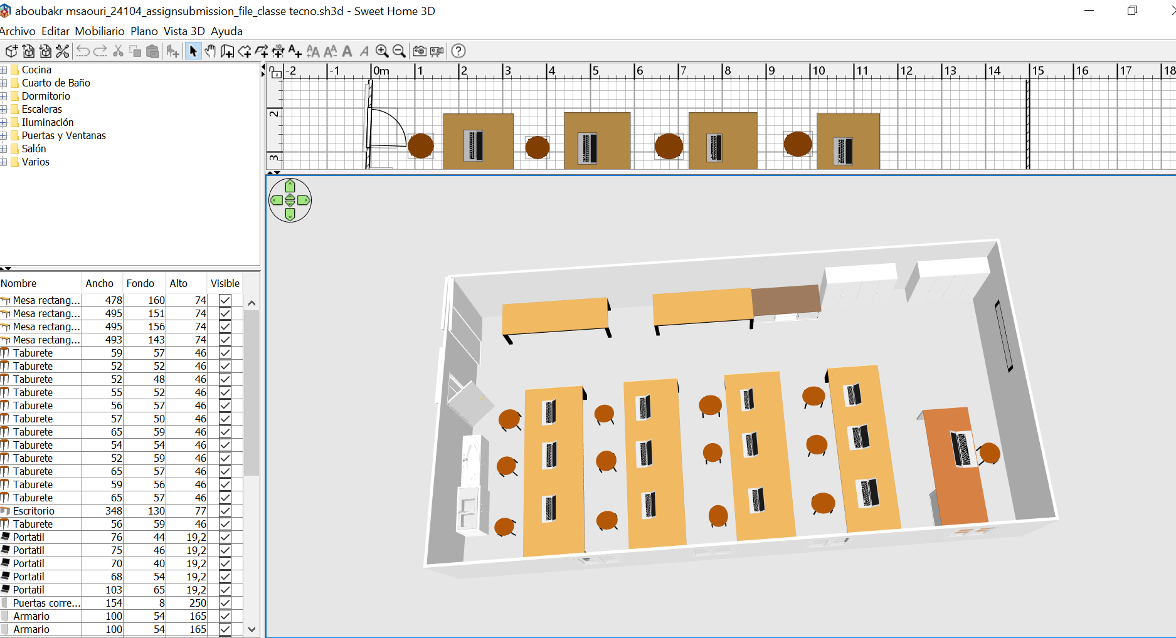Screen dimensions: 1176x638
Task: Open the Vista 3D menu
Action: pos(184,31)
